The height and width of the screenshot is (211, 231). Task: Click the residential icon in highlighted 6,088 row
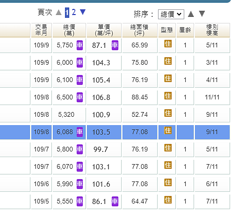168,130
